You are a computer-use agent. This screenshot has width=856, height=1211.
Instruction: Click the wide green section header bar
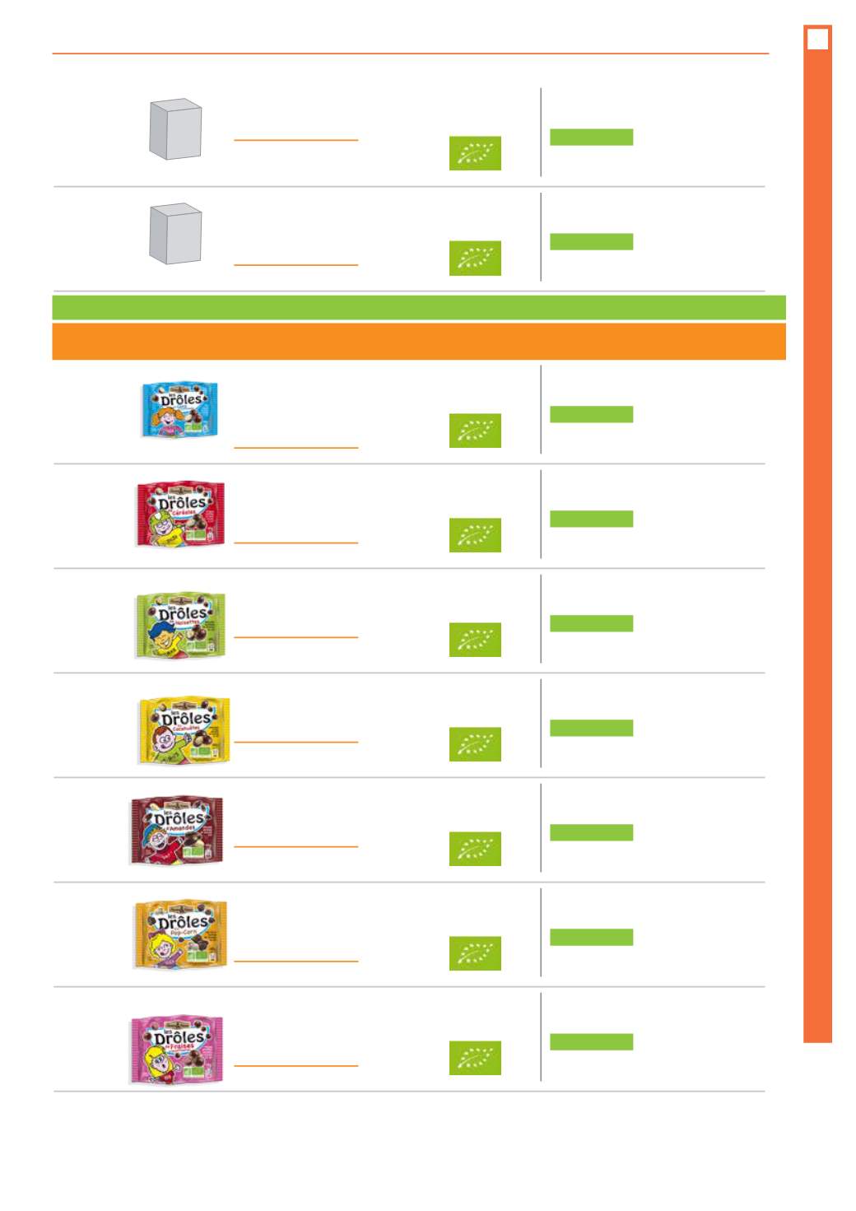coord(419,307)
